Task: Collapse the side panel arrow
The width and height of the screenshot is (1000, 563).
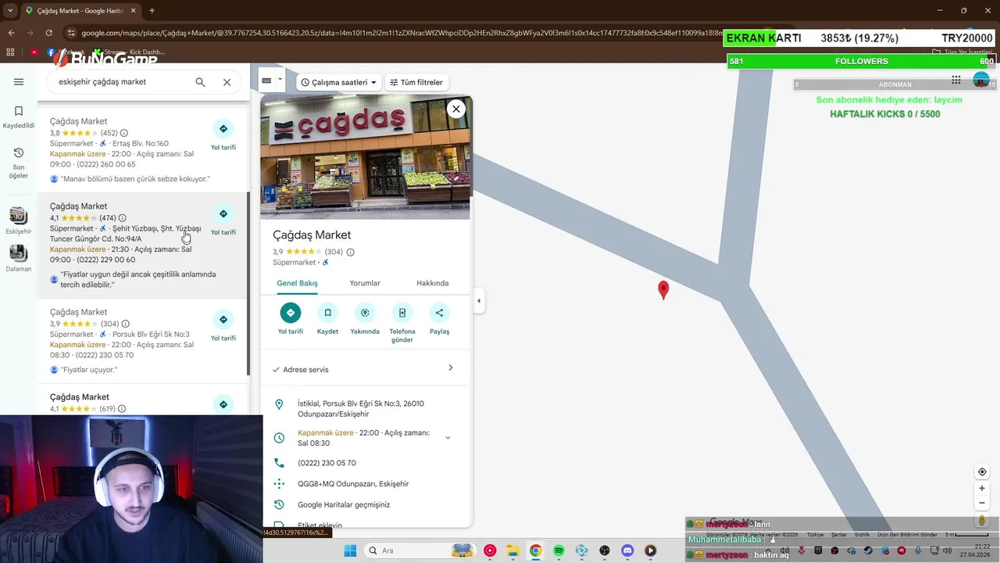Action: coord(478,301)
